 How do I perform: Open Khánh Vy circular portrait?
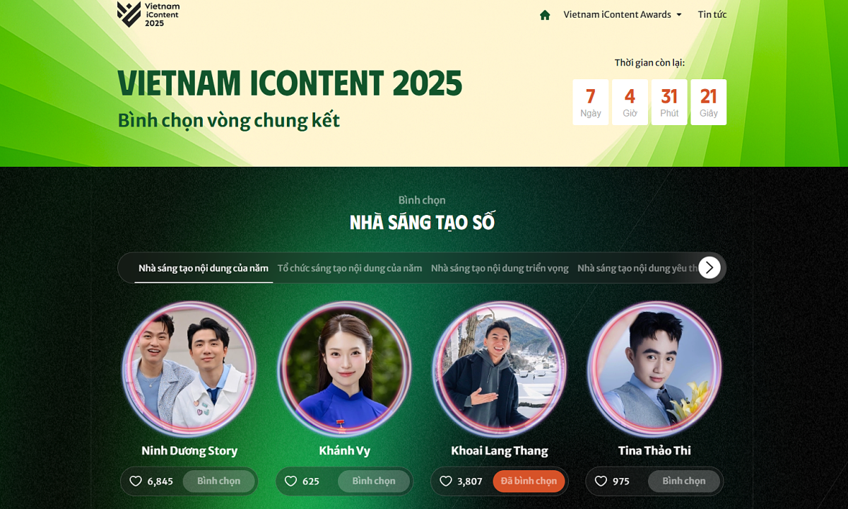pos(344,368)
